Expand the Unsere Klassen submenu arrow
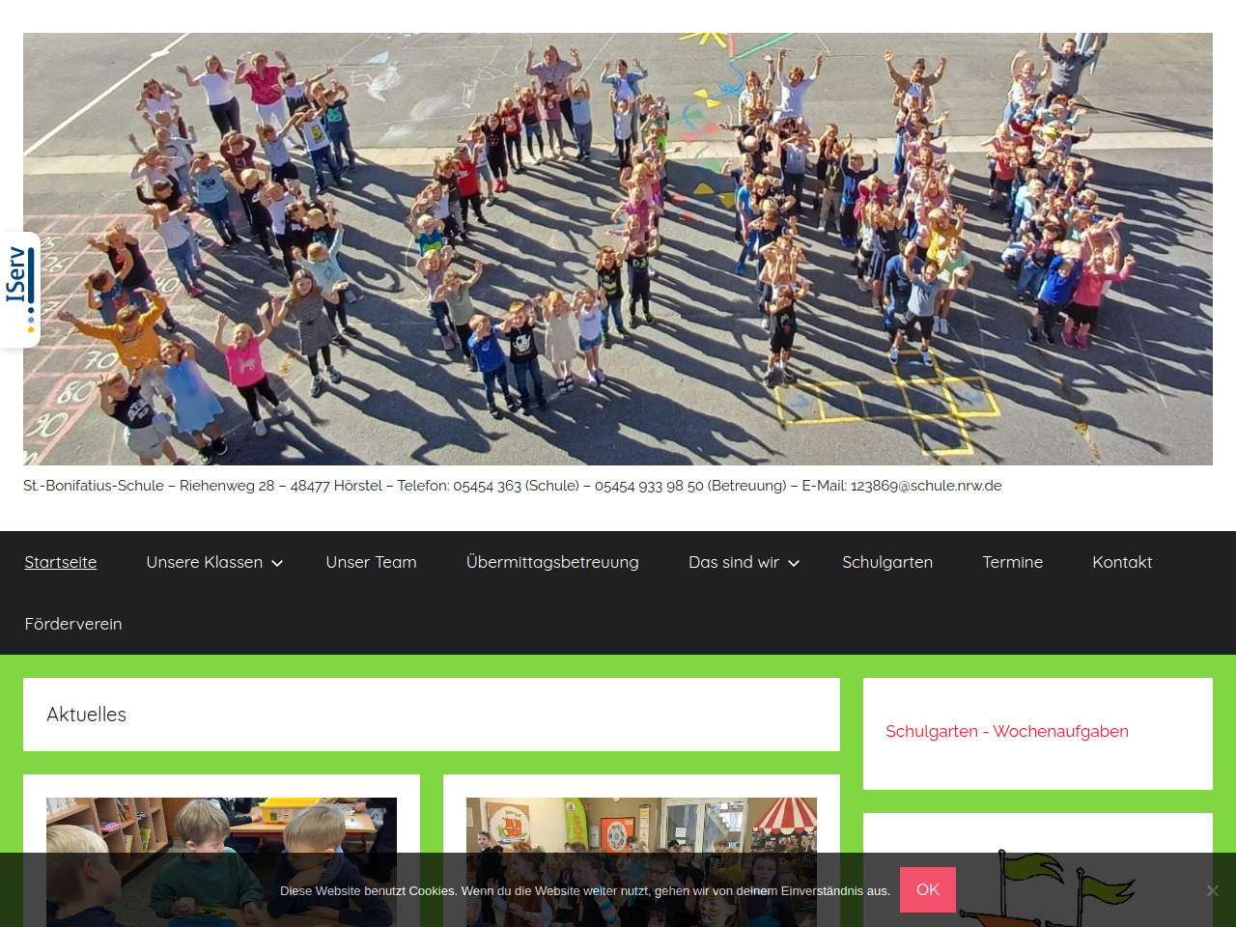The image size is (1236, 927). [277, 563]
